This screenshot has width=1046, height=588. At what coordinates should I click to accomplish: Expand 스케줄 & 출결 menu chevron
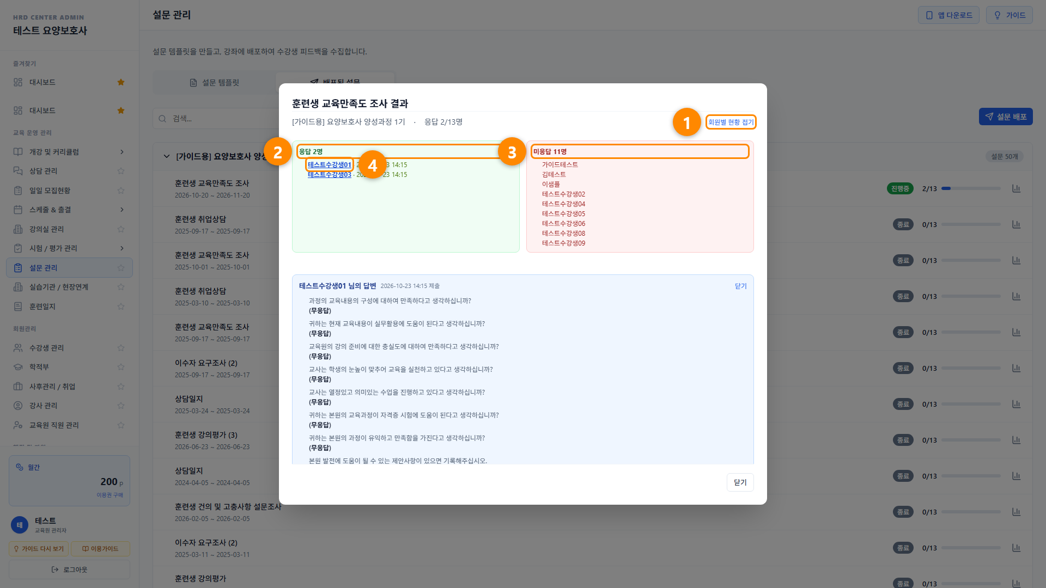(122, 210)
